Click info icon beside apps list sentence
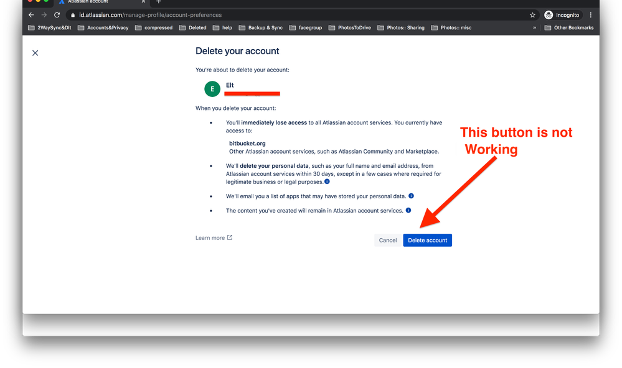 coord(411,196)
